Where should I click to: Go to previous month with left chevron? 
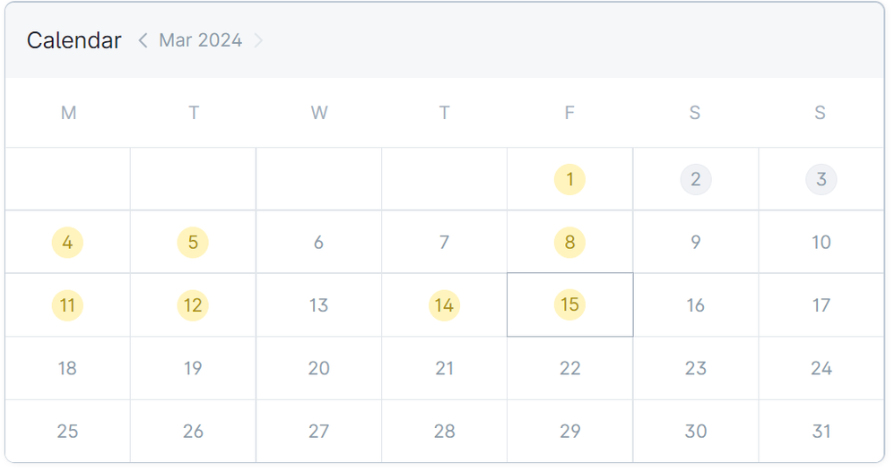143,40
